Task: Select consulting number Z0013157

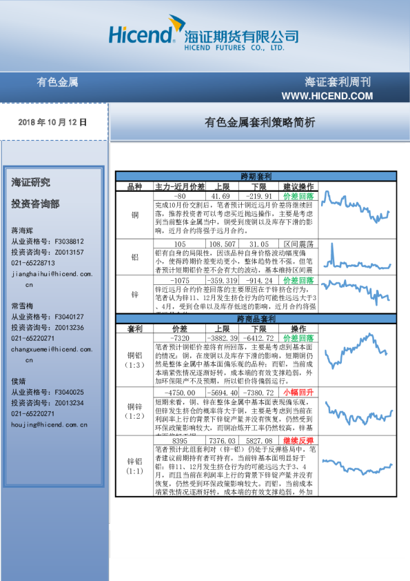Action: [69, 253]
